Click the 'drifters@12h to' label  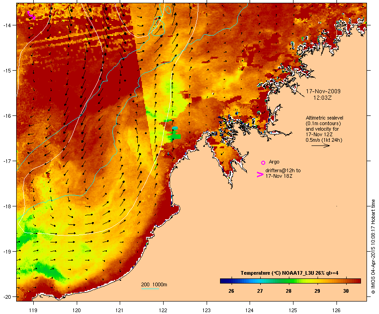(283, 170)
